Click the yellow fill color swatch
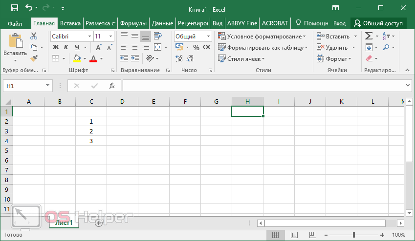 tap(77, 59)
